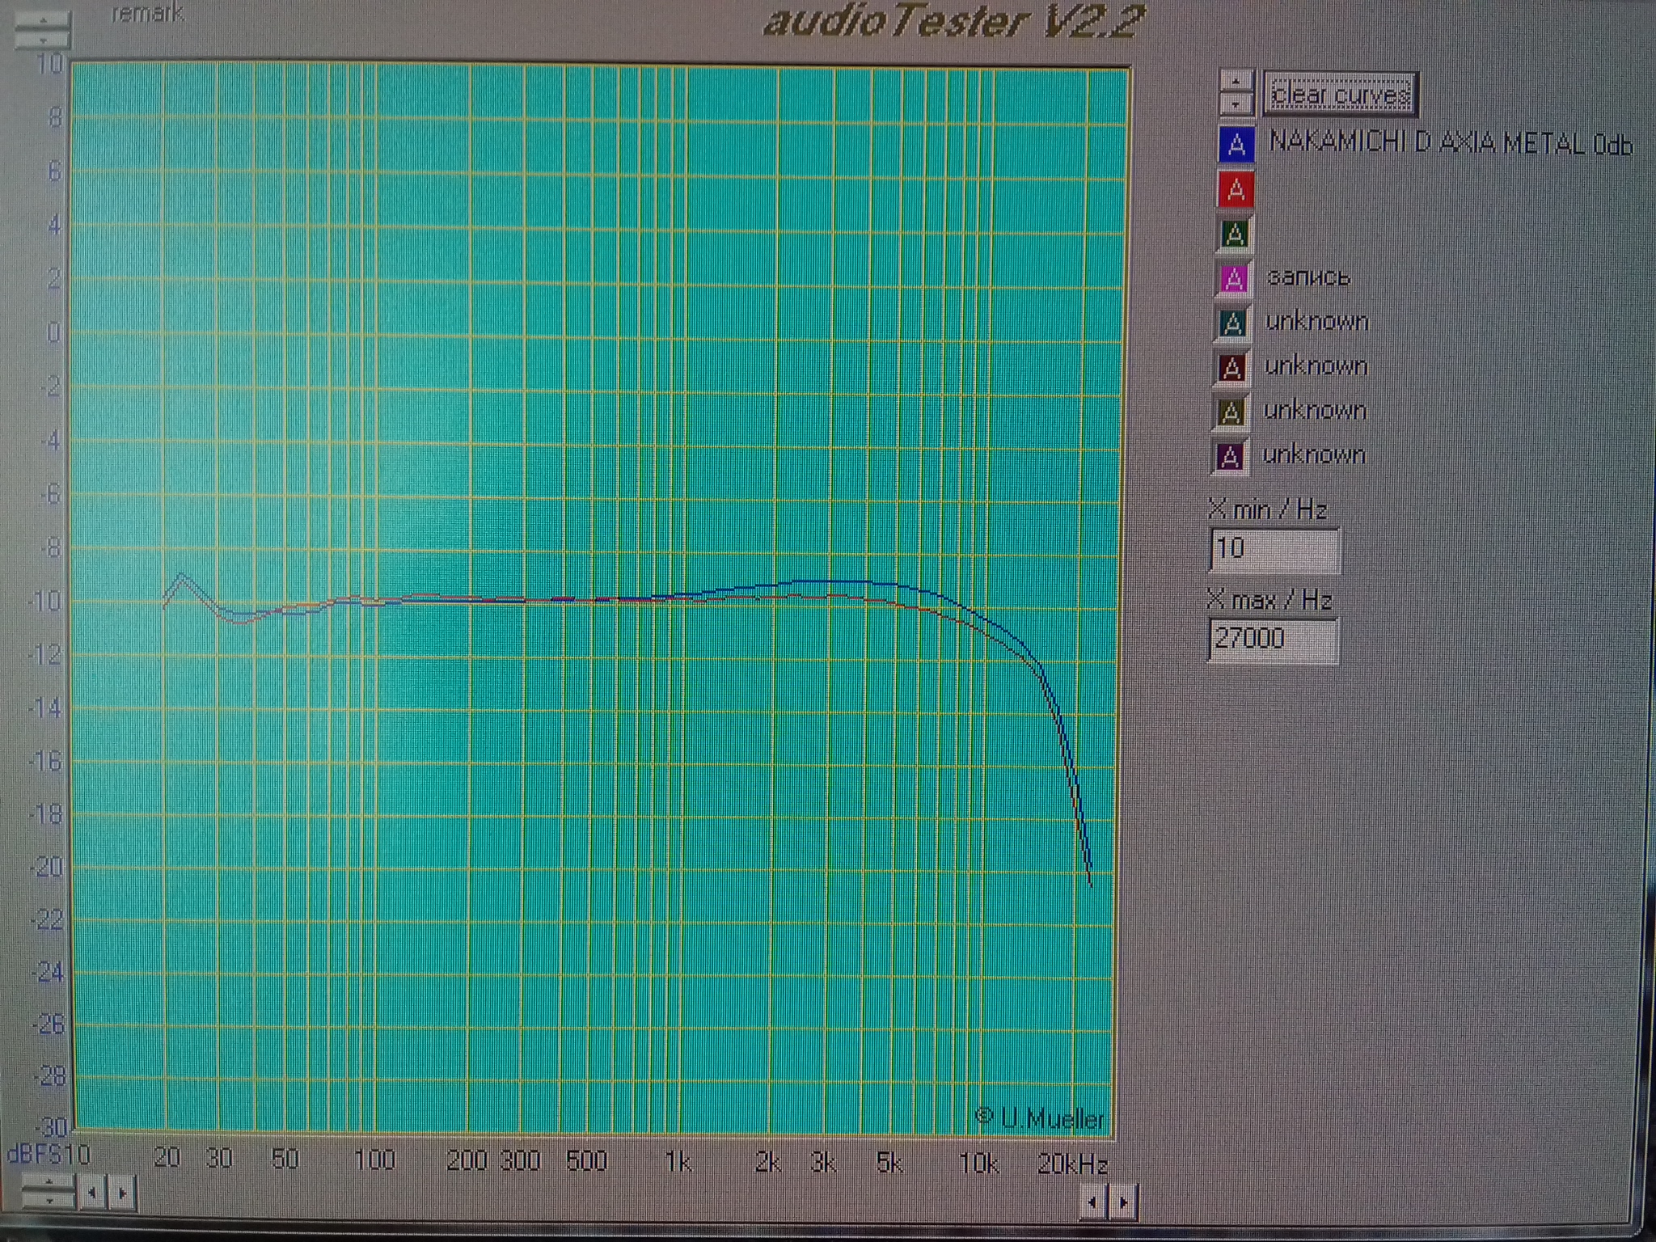Click the dark red 'unknown' curve A icon
1656x1242 pixels.
pyautogui.click(x=1231, y=368)
